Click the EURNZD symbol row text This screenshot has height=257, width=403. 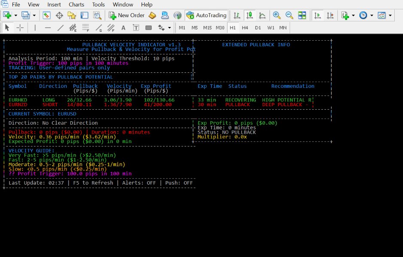(18, 105)
